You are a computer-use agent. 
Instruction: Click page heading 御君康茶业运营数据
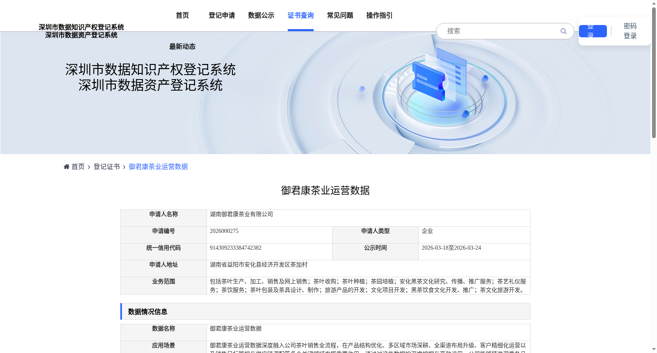point(325,191)
